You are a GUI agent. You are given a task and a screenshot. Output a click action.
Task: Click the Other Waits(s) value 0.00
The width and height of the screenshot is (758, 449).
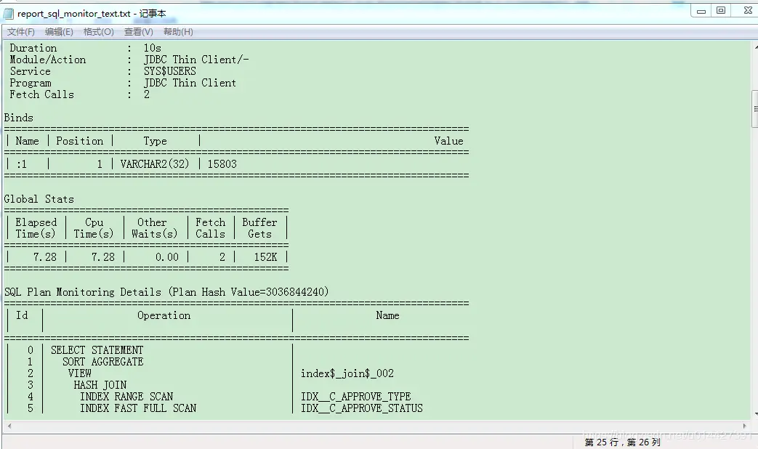click(166, 257)
